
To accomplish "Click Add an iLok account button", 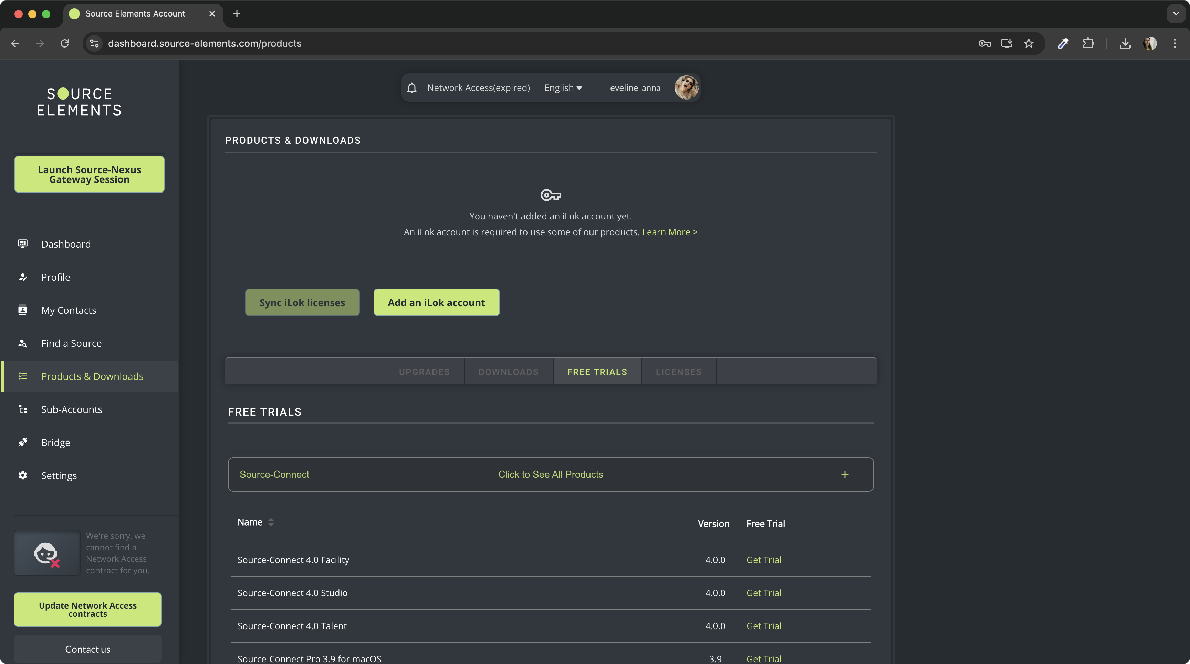I will click(x=436, y=303).
